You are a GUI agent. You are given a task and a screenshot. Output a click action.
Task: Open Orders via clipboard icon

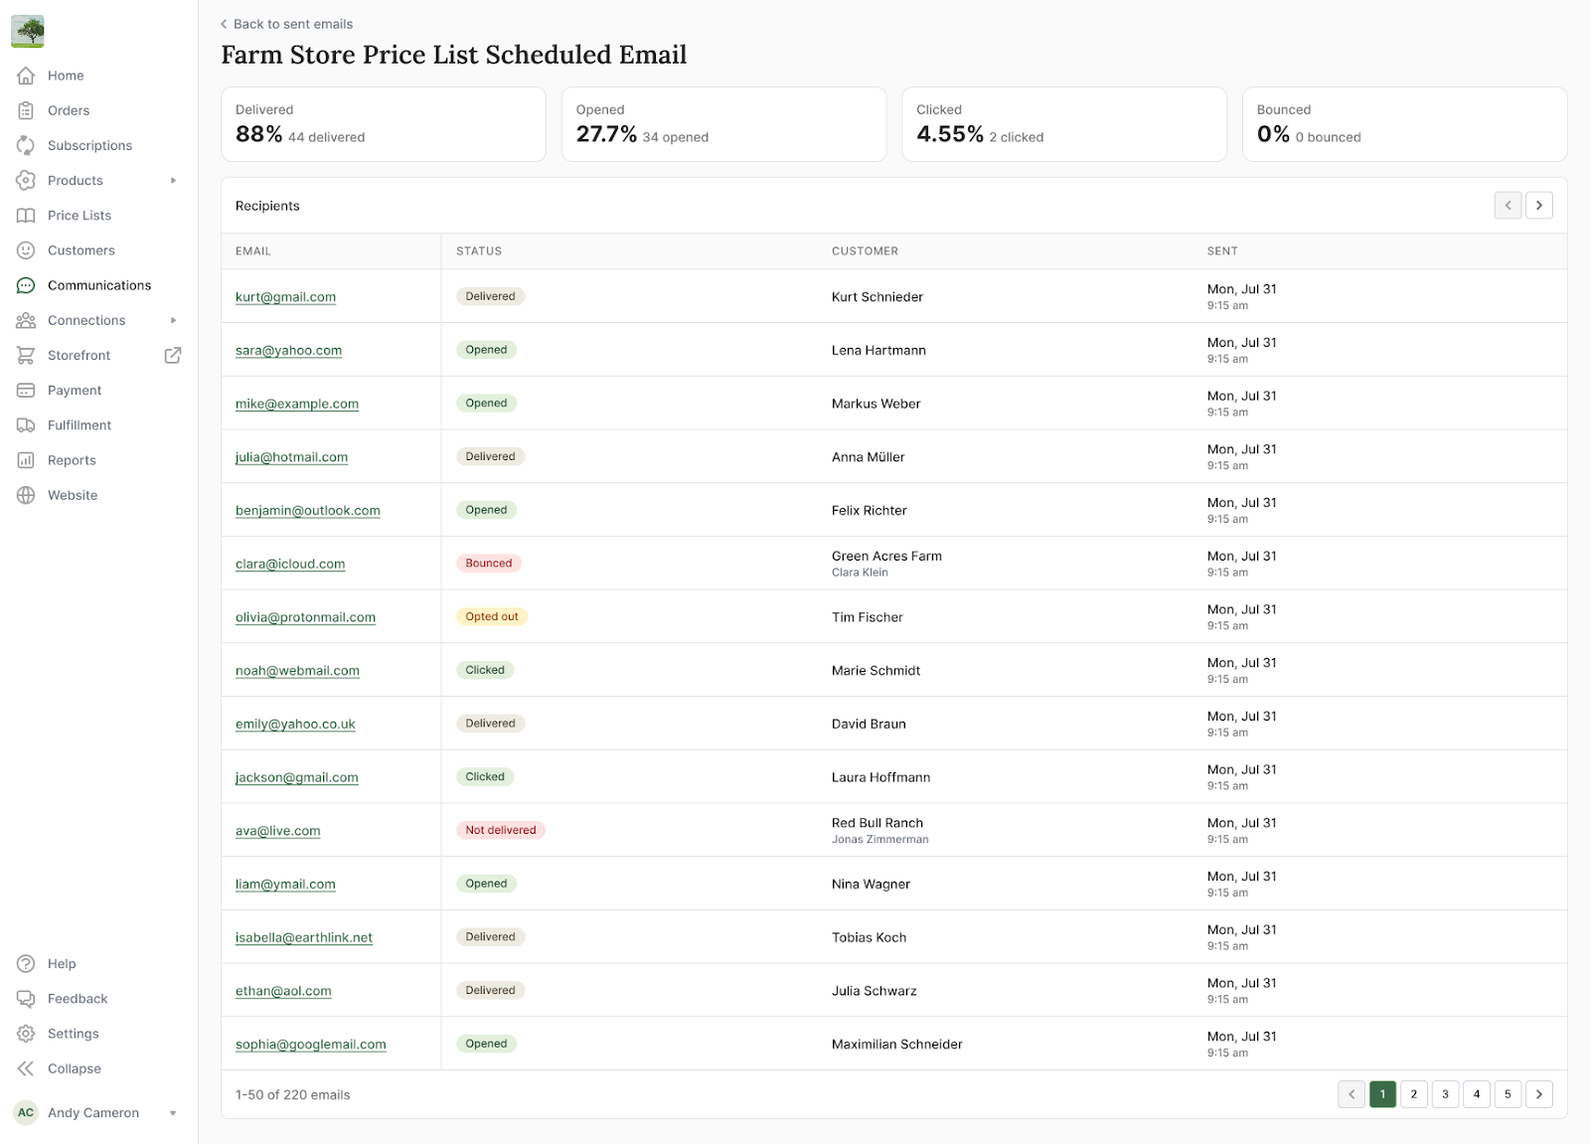pos(26,110)
